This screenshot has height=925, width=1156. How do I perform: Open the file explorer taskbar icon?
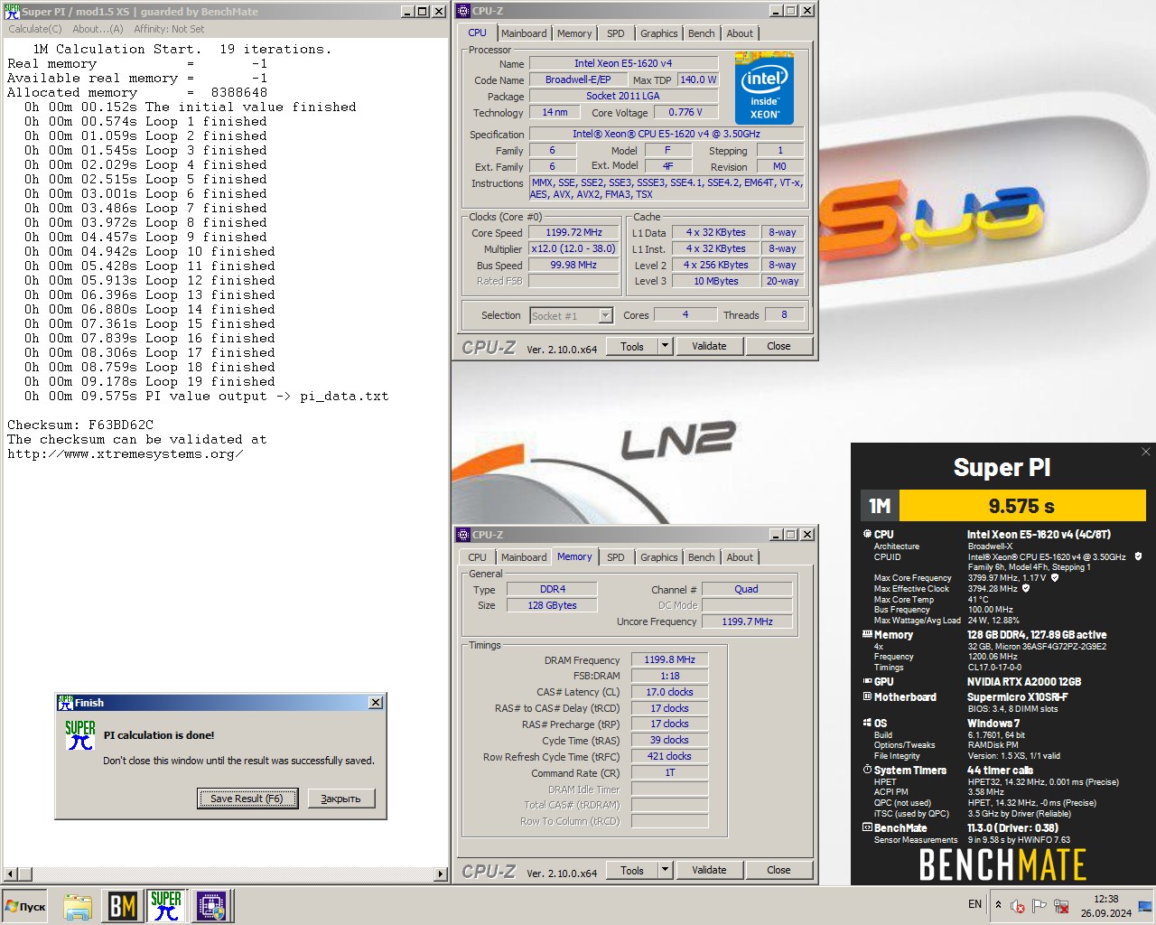pos(78,906)
